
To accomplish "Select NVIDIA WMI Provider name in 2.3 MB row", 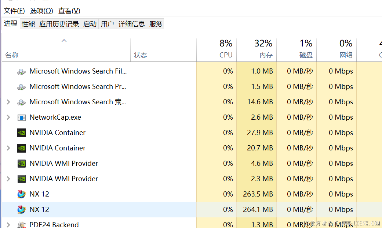I will [63, 179].
